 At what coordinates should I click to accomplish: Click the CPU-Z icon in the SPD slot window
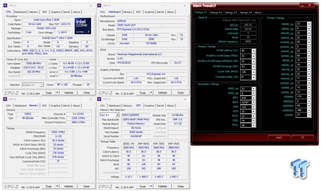coord(99,99)
